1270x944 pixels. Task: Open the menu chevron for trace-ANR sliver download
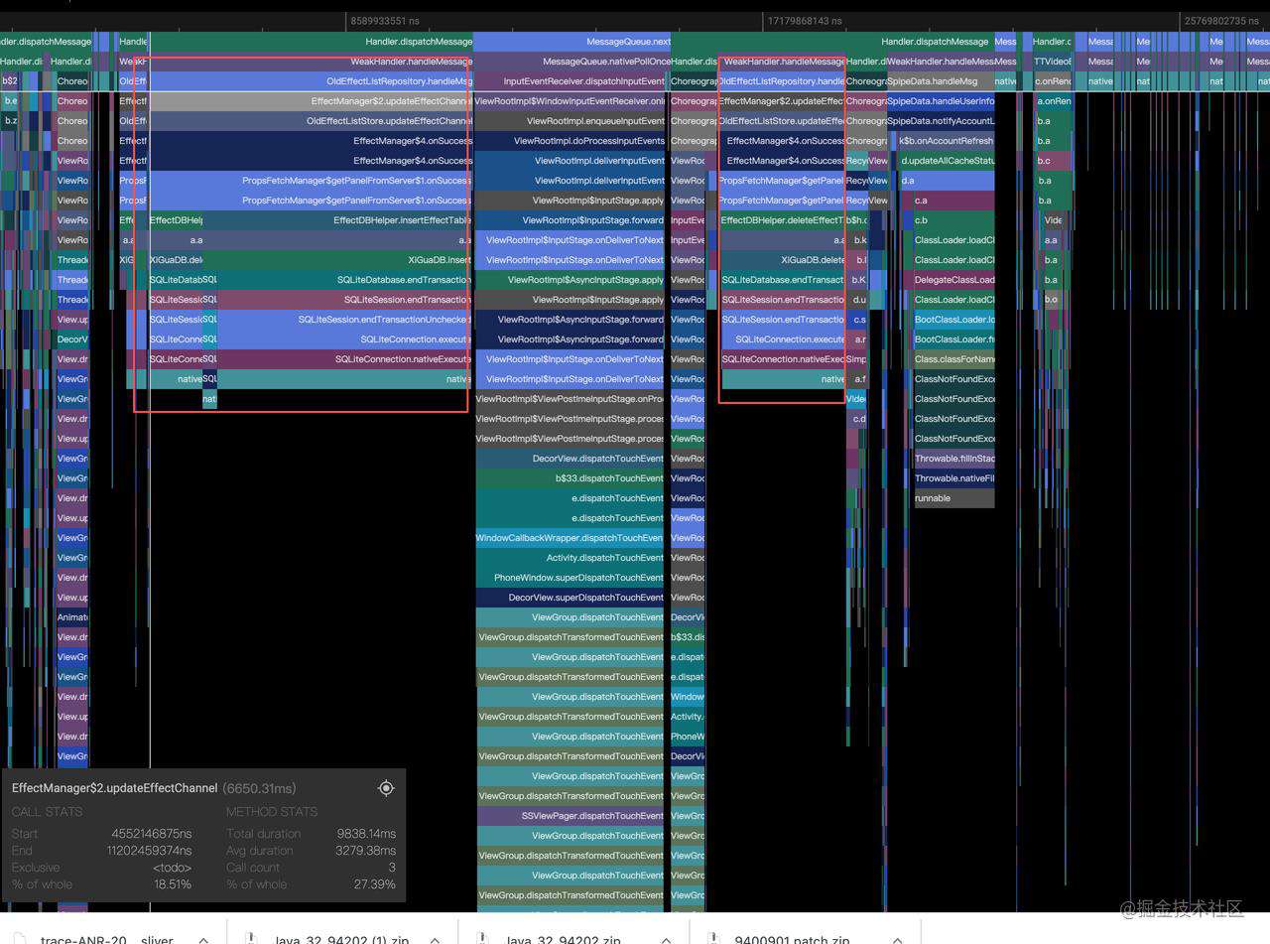203,939
